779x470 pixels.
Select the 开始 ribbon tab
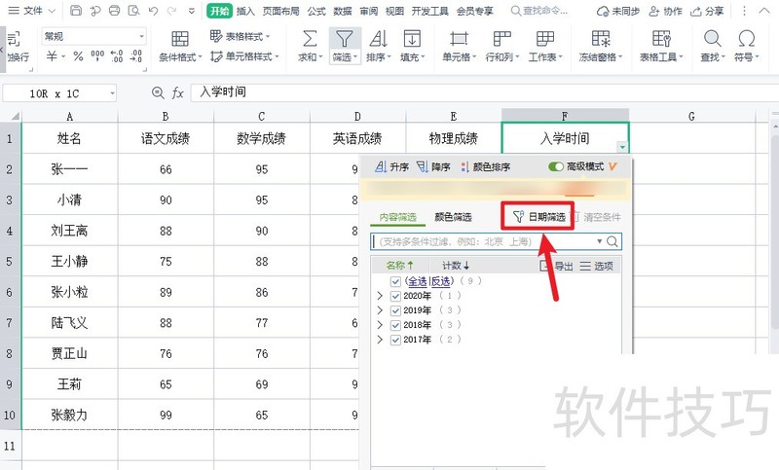click(220, 11)
